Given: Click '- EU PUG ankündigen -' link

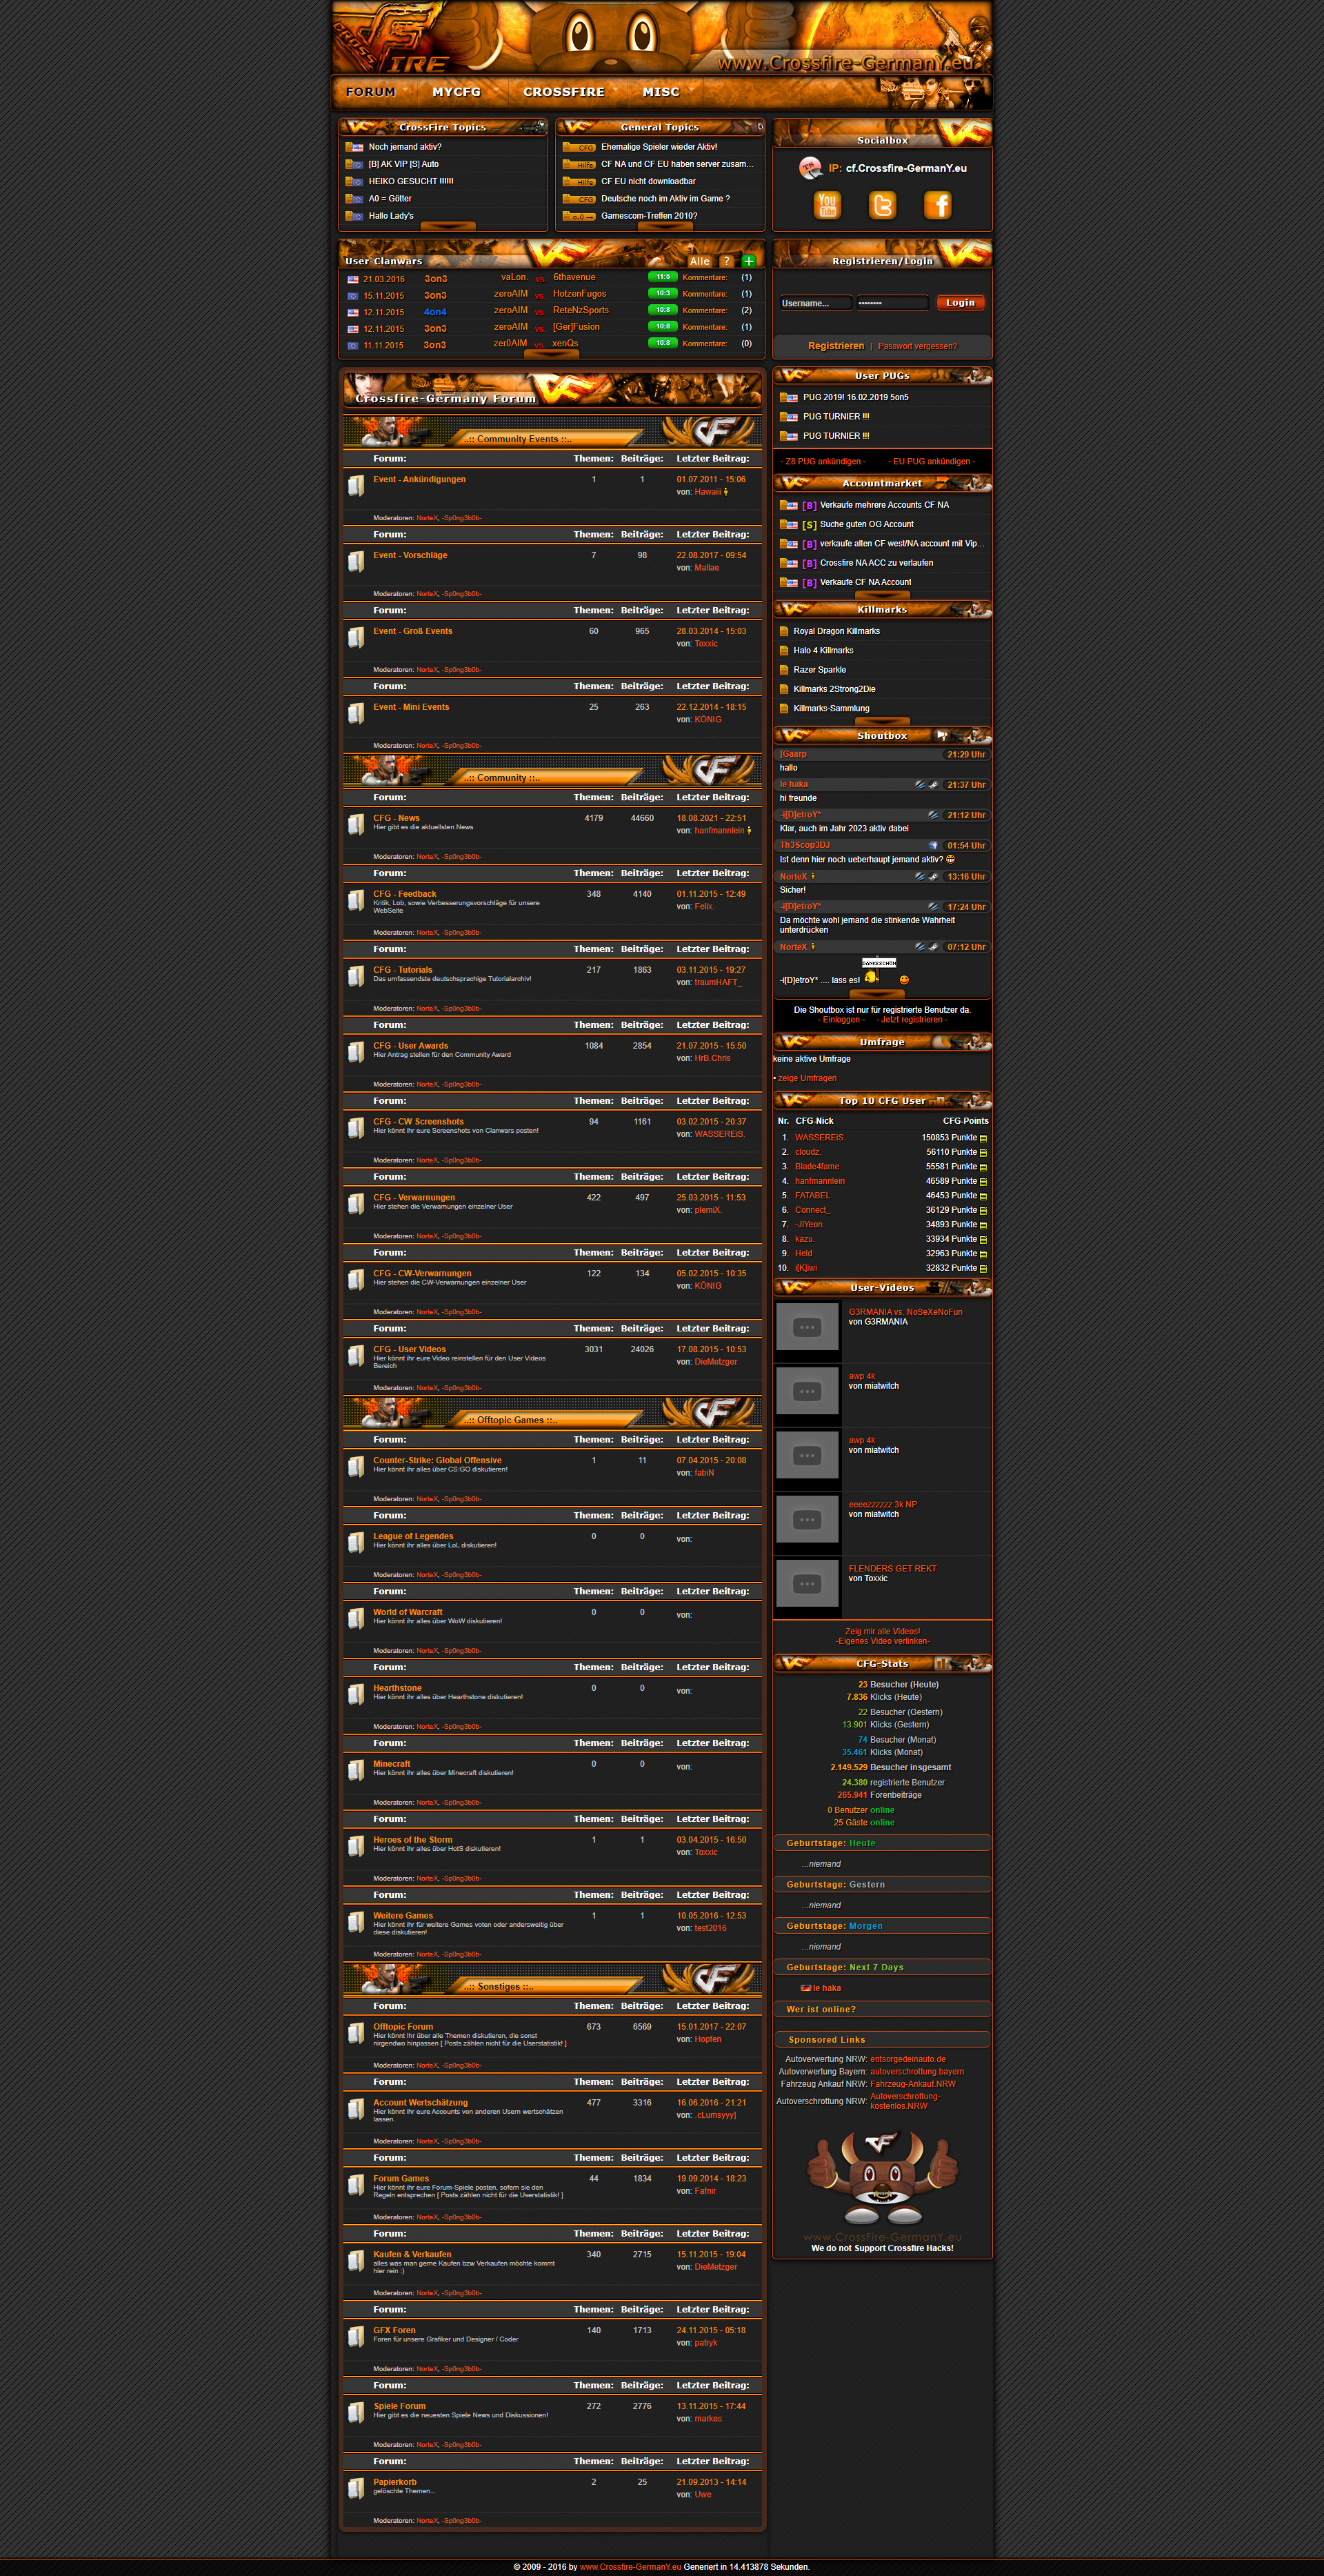Looking at the screenshot, I should [932, 462].
